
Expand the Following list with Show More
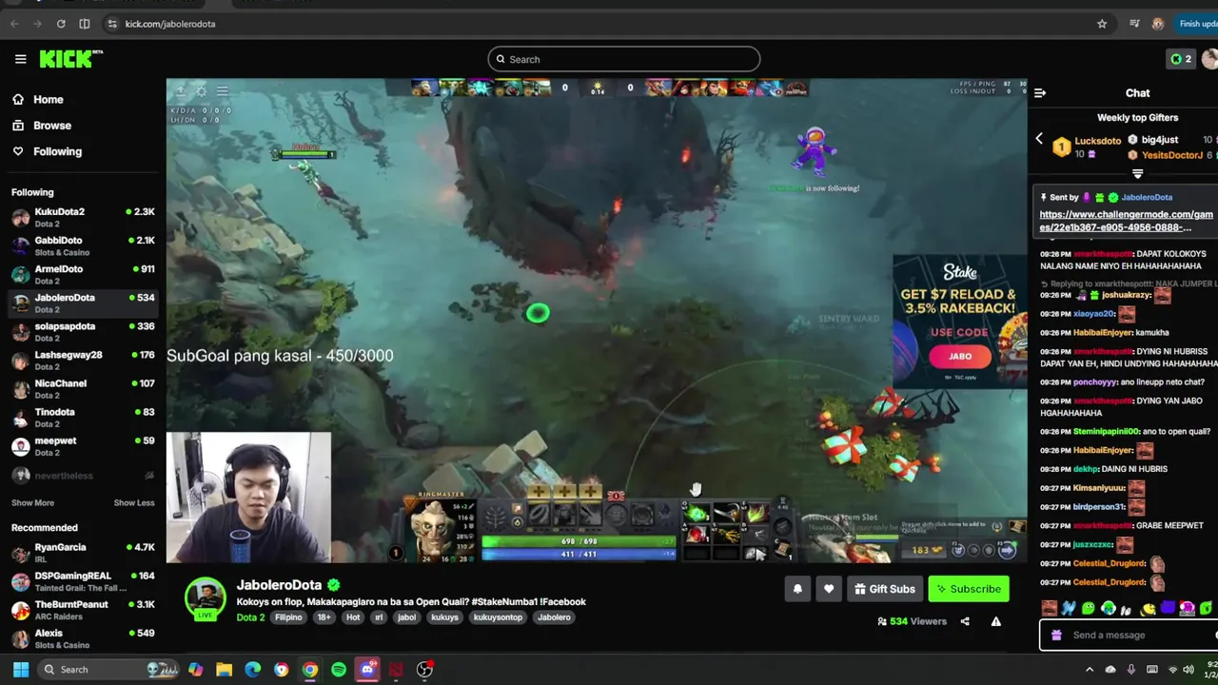click(32, 502)
